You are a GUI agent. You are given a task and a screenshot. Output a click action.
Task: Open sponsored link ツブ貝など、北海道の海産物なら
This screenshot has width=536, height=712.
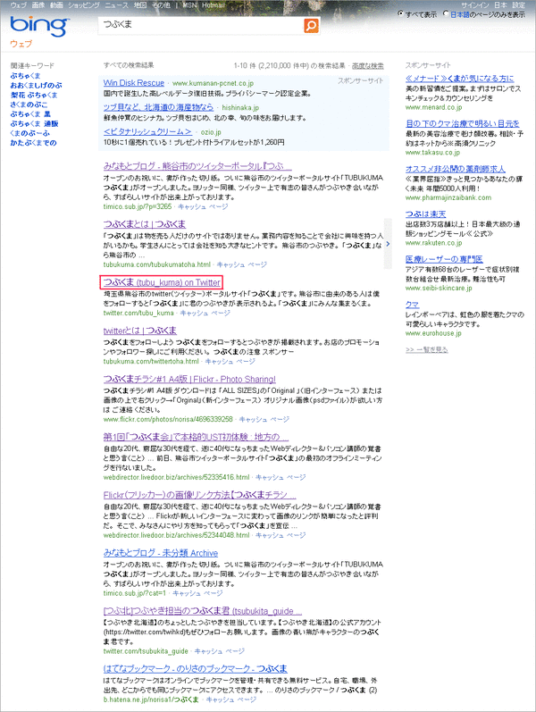coord(158,107)
